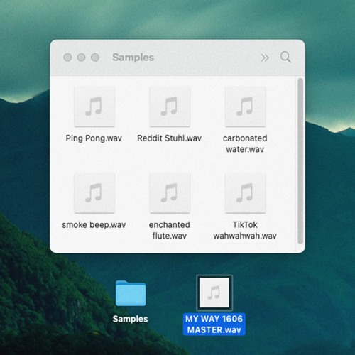The width and height of the screenshot is (355, 355).
Task: Minimize the Samples Finder window
Action: click(x=82, y=58)
